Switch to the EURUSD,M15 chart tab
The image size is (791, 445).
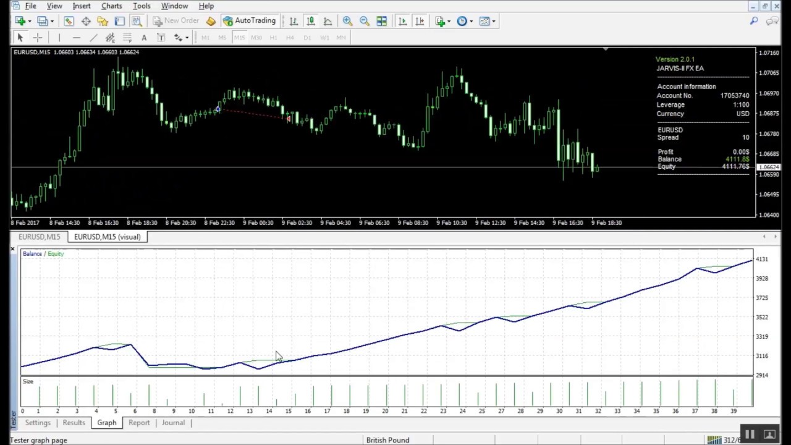click(x=40, y=237)
